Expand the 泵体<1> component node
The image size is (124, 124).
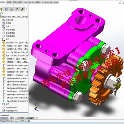coord(0,42)
